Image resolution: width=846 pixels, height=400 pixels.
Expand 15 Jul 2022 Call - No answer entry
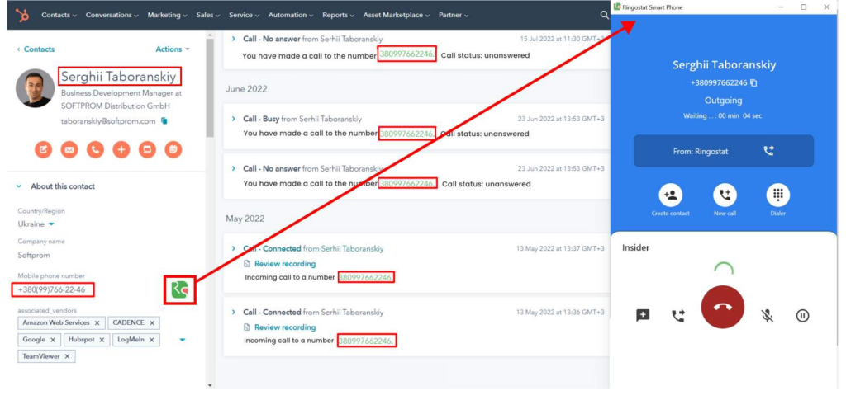tap(234, 39)
